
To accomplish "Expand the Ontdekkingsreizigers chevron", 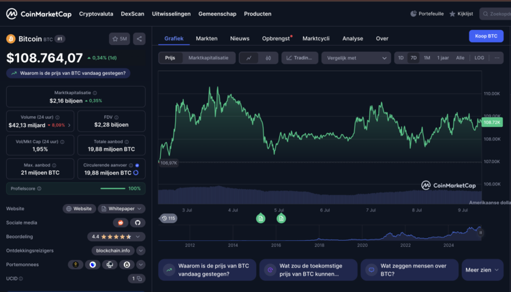I will pos(141,250).
